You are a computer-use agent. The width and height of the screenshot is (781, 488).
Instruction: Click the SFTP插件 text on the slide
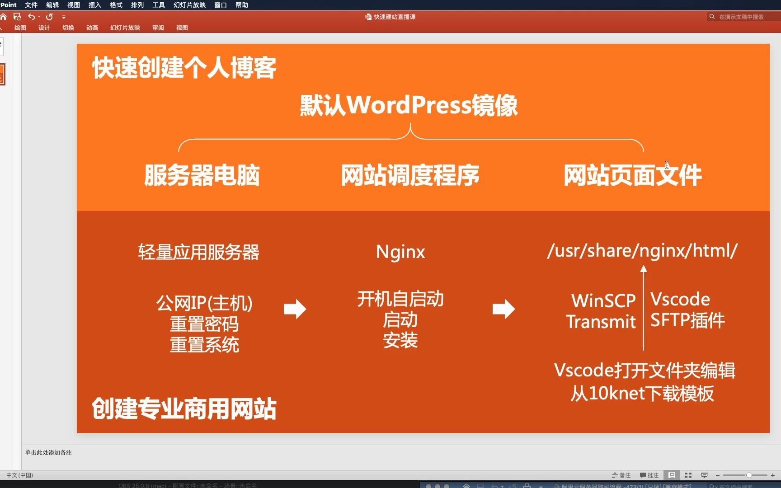click(x=687, y=320)
